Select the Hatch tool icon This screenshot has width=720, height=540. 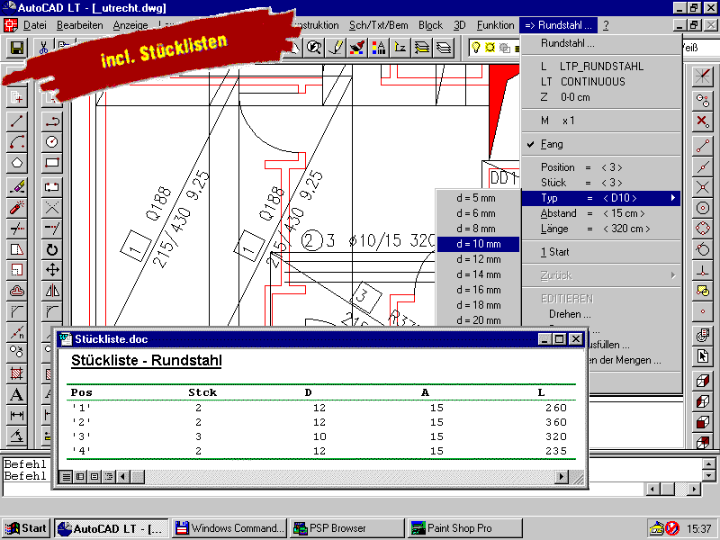click(x=17, y=373)
